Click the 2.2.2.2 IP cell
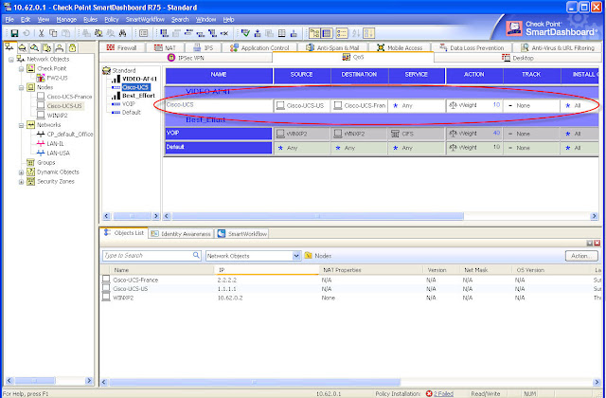This screenshot has width=606, height=398. 227,280
